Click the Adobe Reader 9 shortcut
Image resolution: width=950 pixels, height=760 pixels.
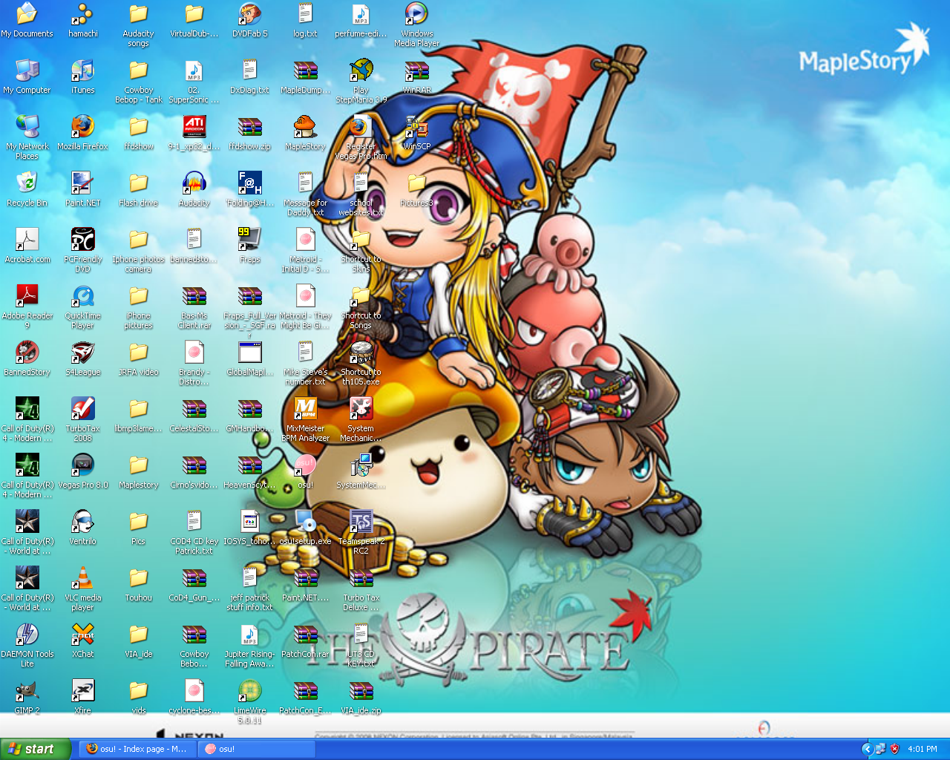click(27, 296)
